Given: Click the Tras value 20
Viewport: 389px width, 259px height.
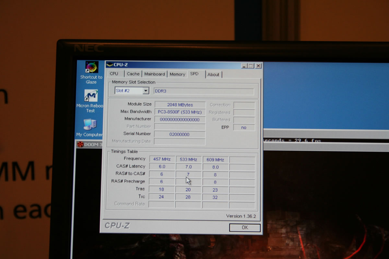Looking at the screenshot, I should [188, 190].
